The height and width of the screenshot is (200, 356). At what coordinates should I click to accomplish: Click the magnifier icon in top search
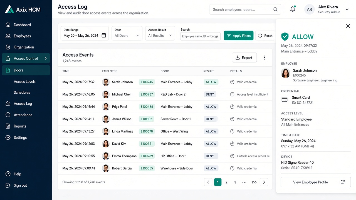click(275, 9)
